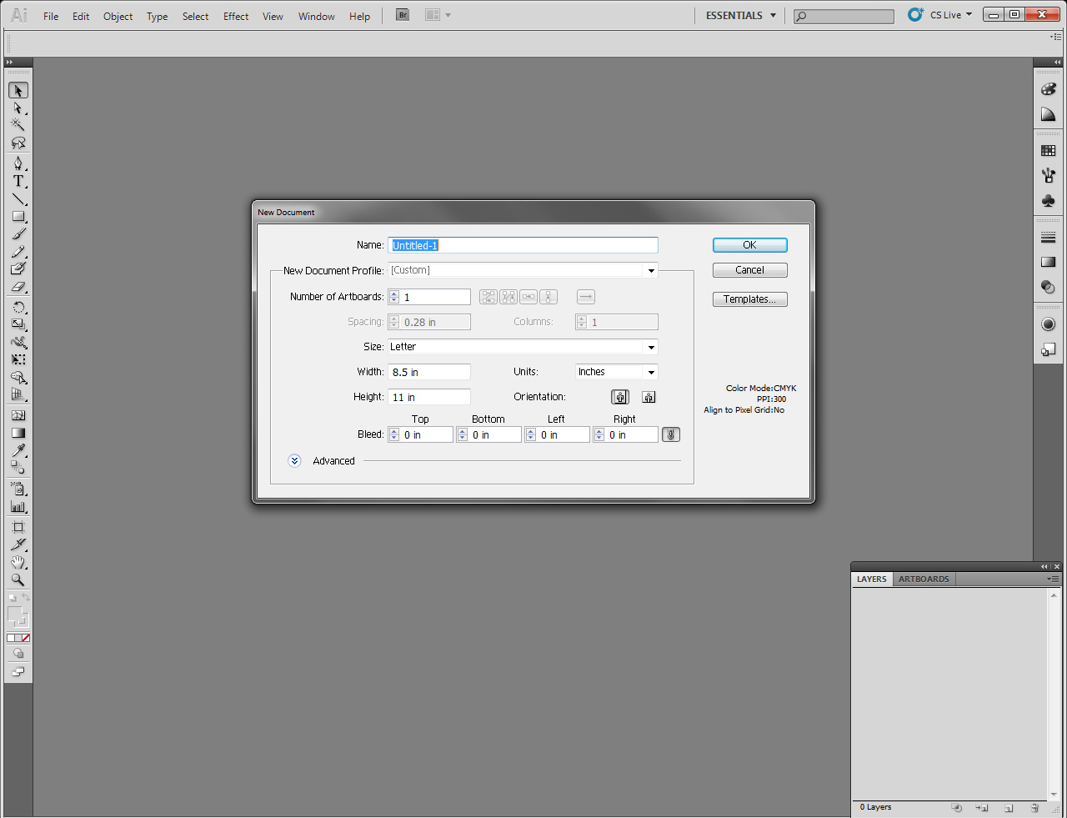
Task: Select the Blend tool
Action: pos(18,468)
